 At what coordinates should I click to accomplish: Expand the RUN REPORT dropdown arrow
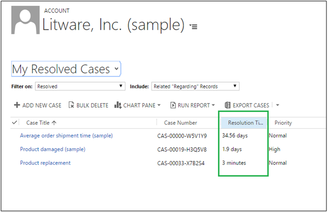[x=213, y=105]
